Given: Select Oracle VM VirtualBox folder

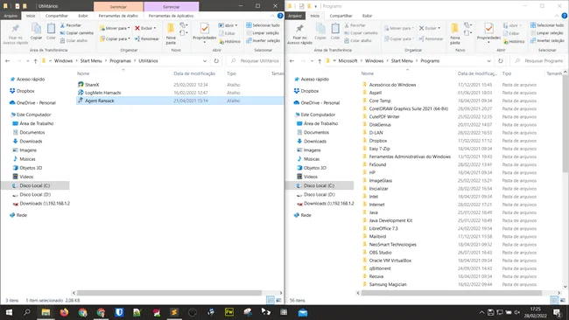Looking at the screenshot, I should pyautogui.click(x=390, y=261).
